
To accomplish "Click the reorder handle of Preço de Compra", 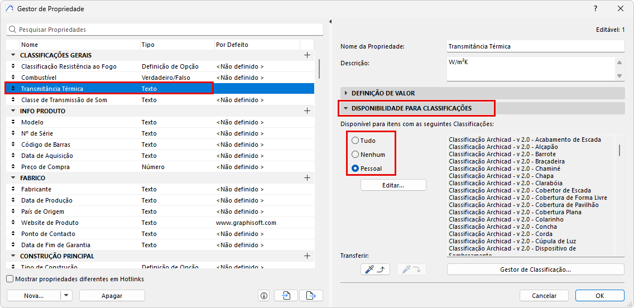I will point(13,167).
